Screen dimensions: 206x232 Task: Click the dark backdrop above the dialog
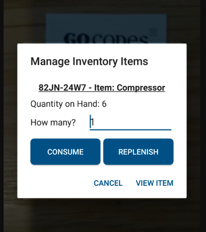coord(103,7)
